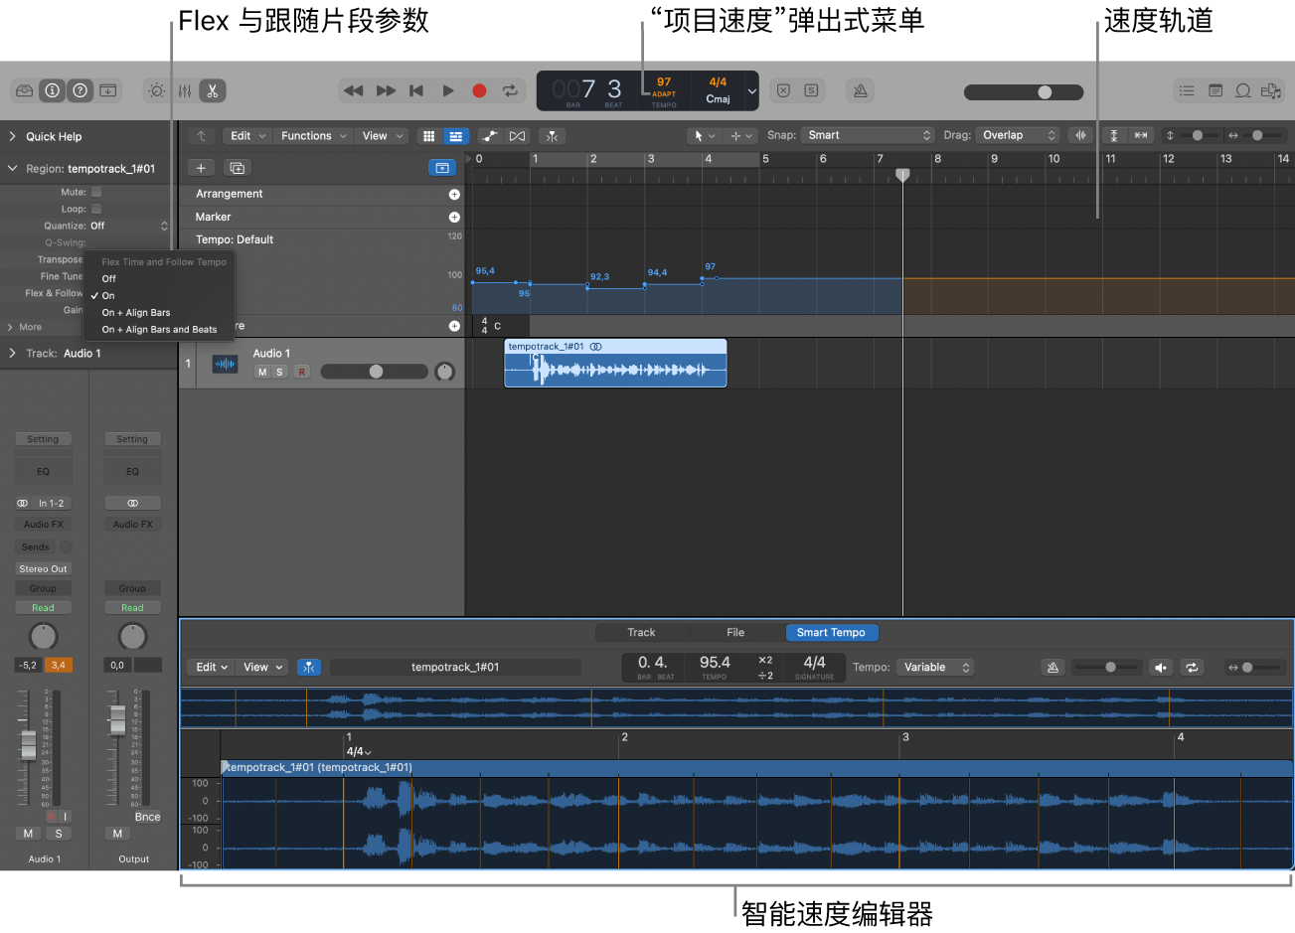Open the Tracks area Edit menu

coord(247,136)
